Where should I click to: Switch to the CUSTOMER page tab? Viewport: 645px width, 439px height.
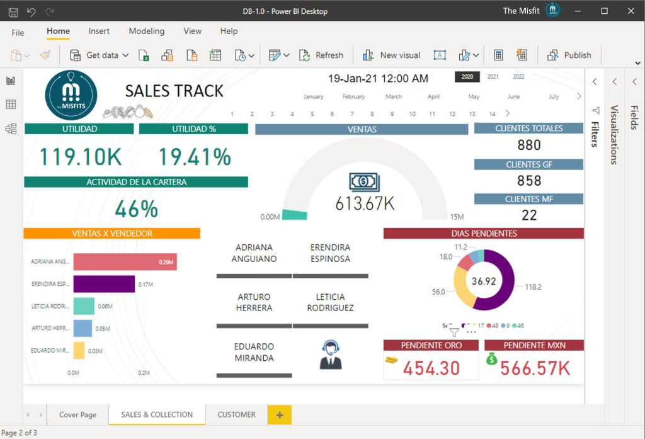coord(236,414)
